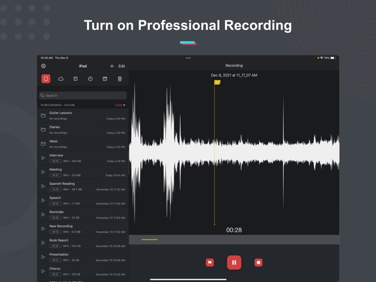Screen dimensions: 376x282
Task: Select the Spanish Reading title
Action: [x=62, y=184]
